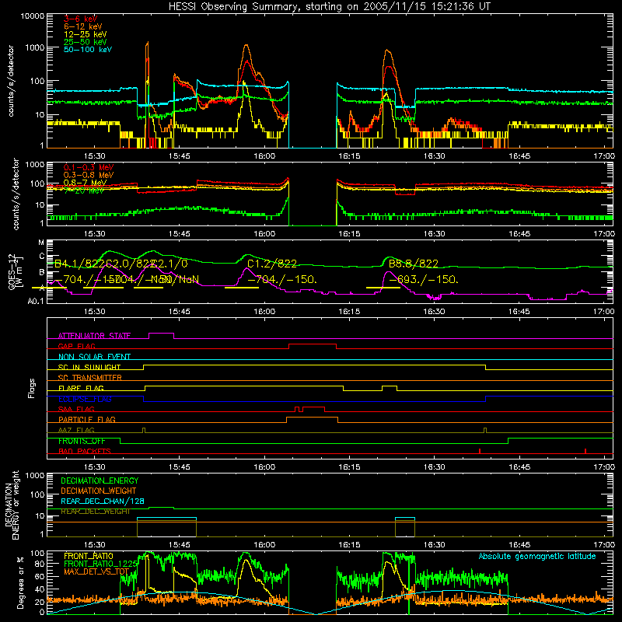The height and width of the screenshot is (622, 622).
Task: Click the BAD_PACKETS flag label
Action: coord(85,452)
